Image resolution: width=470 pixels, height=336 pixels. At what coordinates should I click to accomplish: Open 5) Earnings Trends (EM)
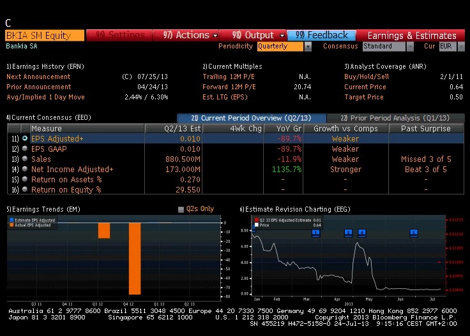coord(43,209)
